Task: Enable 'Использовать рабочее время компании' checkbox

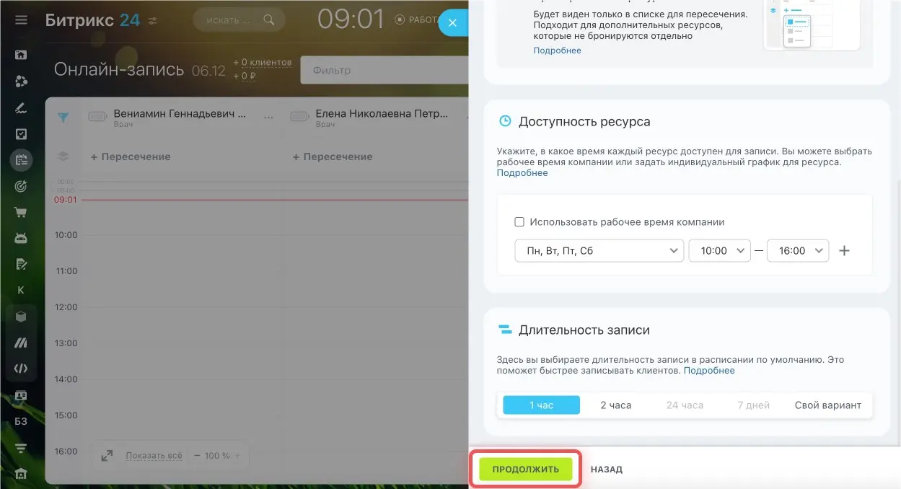Action: [519, 222]
